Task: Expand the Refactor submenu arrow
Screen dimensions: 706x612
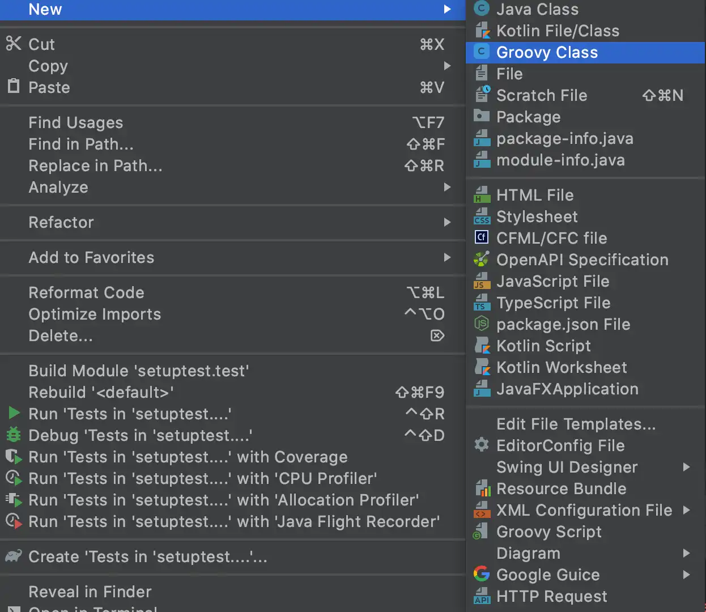Action: tap(447, 222)
